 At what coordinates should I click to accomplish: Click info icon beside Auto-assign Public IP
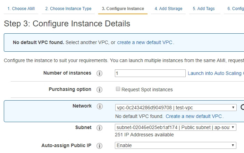click(99, 146)
